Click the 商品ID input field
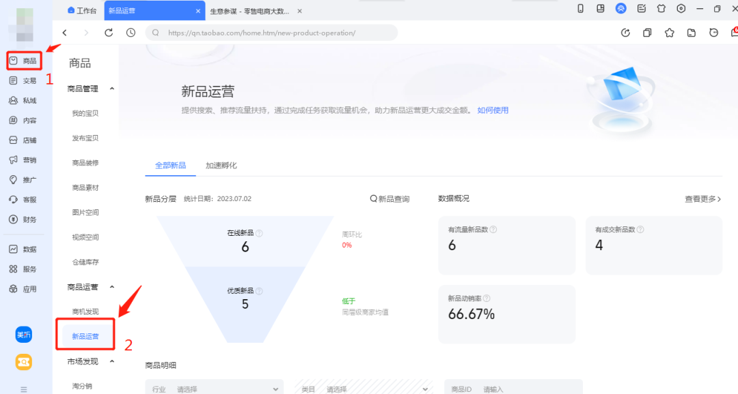 point(513,388)
